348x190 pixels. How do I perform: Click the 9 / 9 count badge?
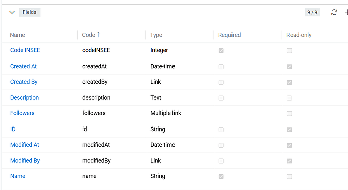[x=312, y=12]
